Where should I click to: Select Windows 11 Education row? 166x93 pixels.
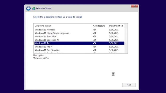pyautogui.click(x=79, y=36)
